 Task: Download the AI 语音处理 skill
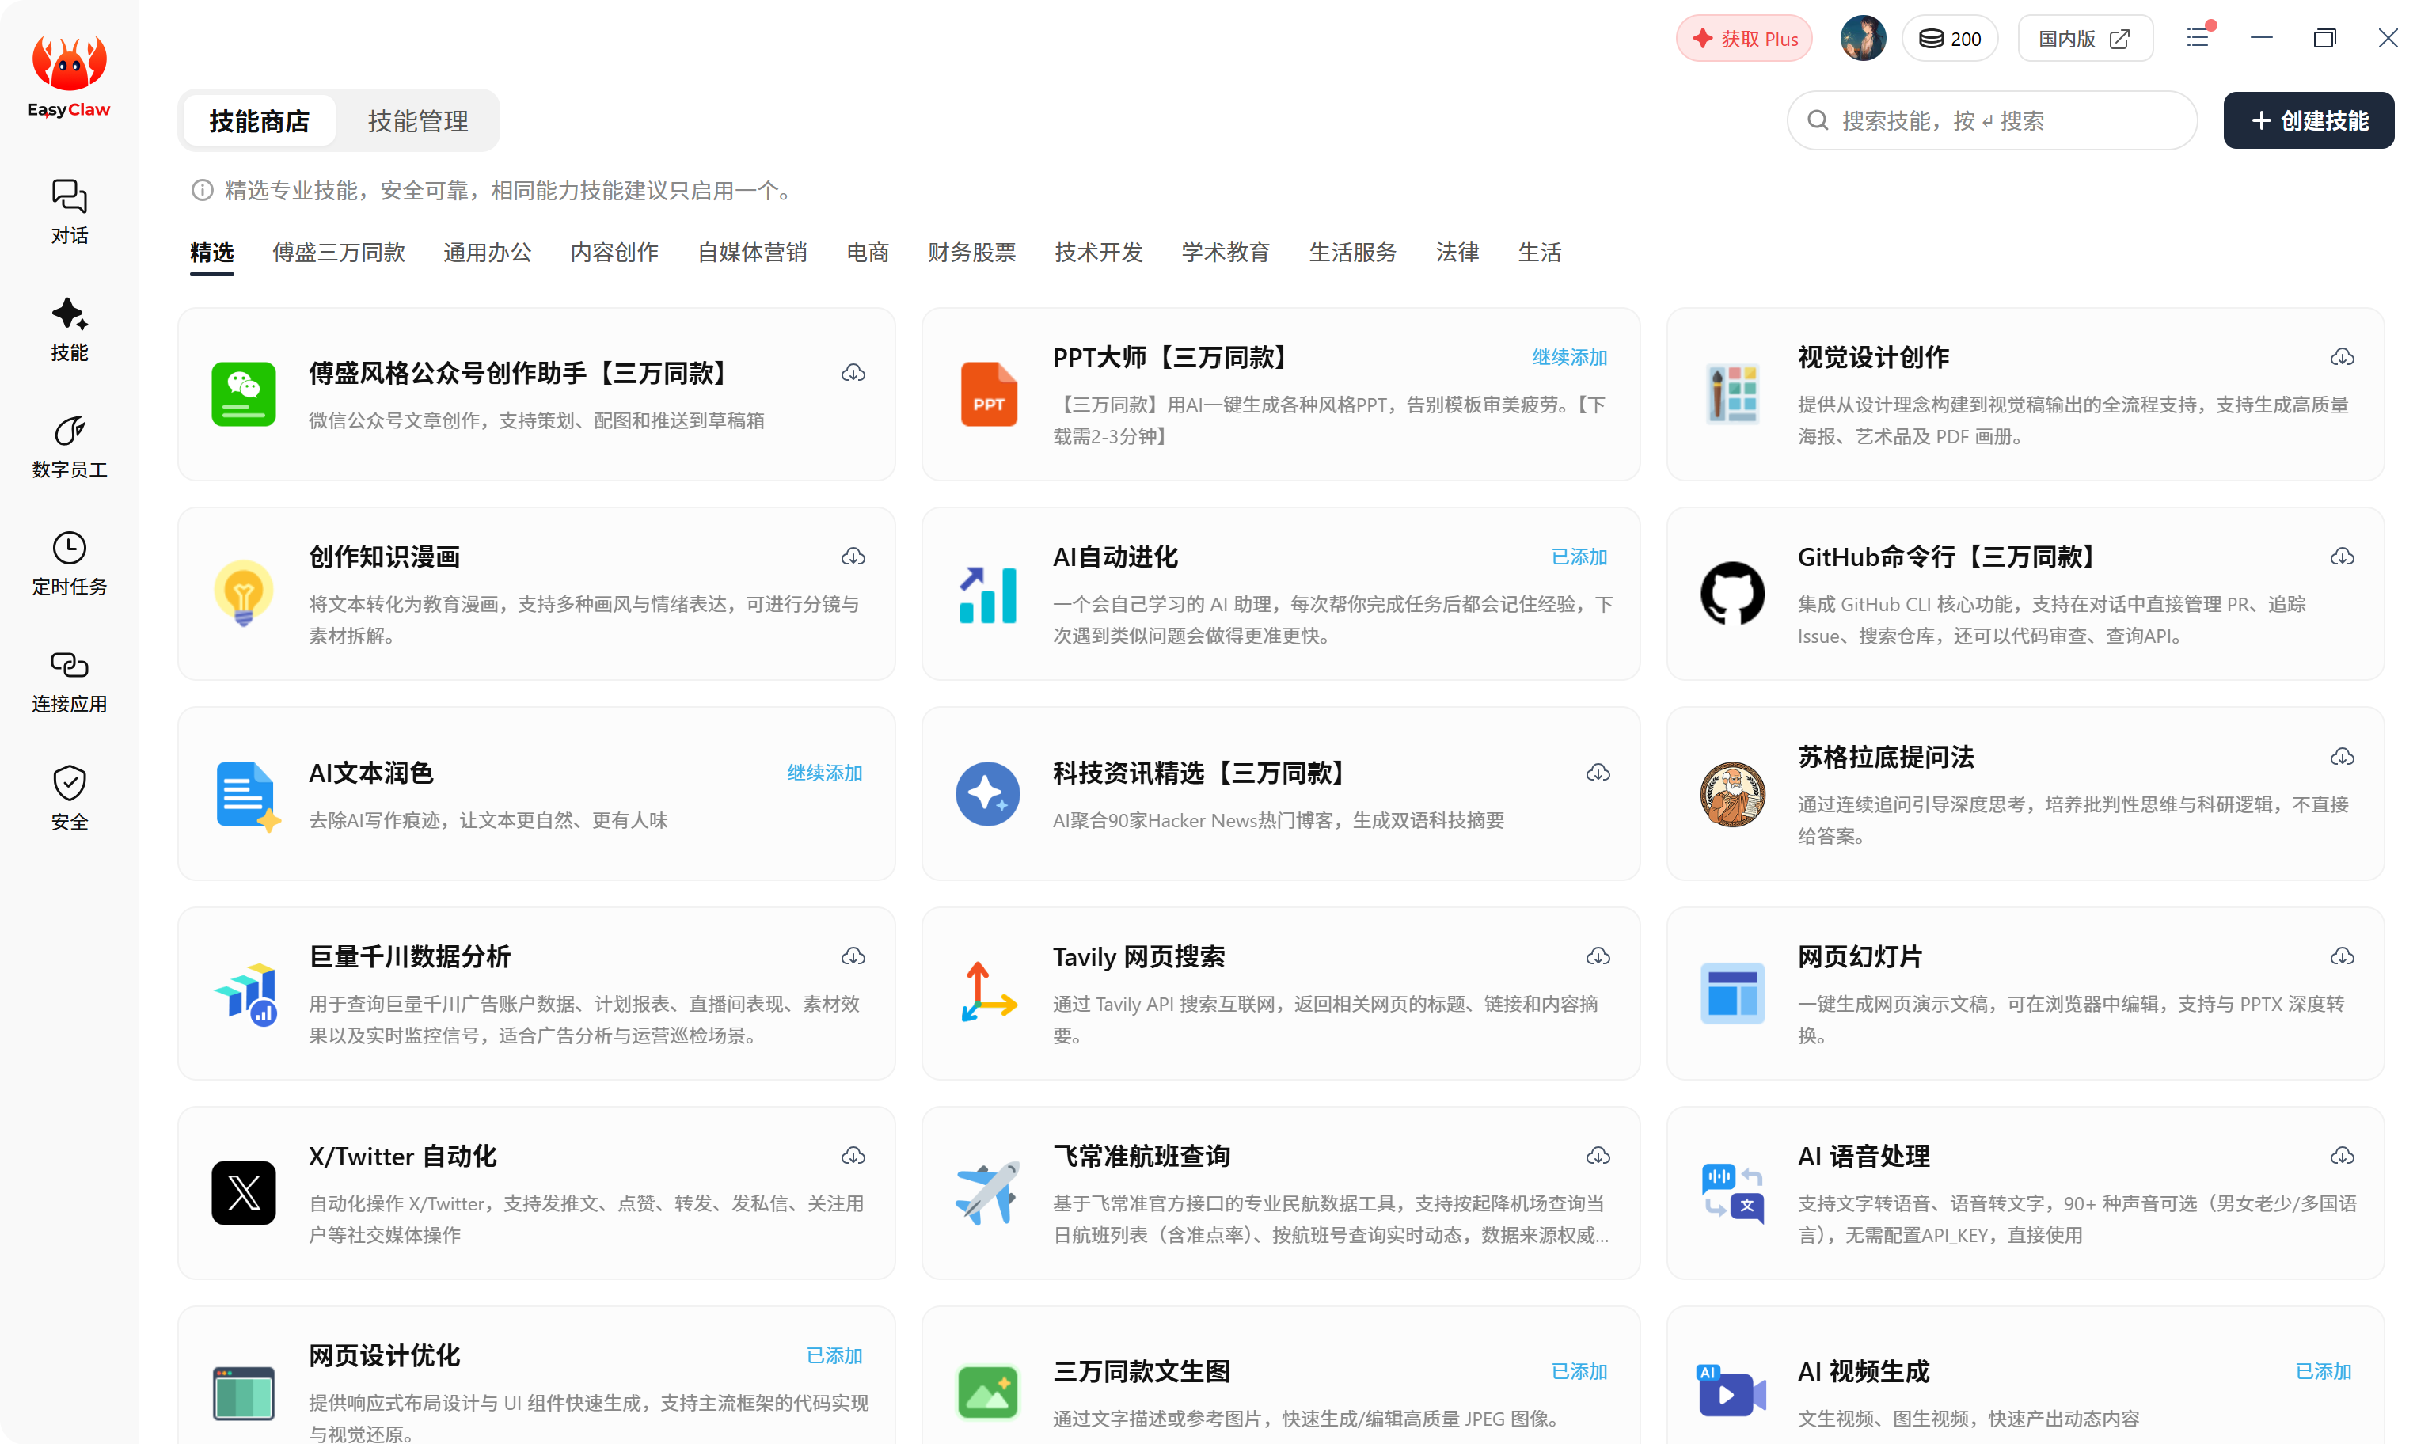(x=2342, y=1156)
